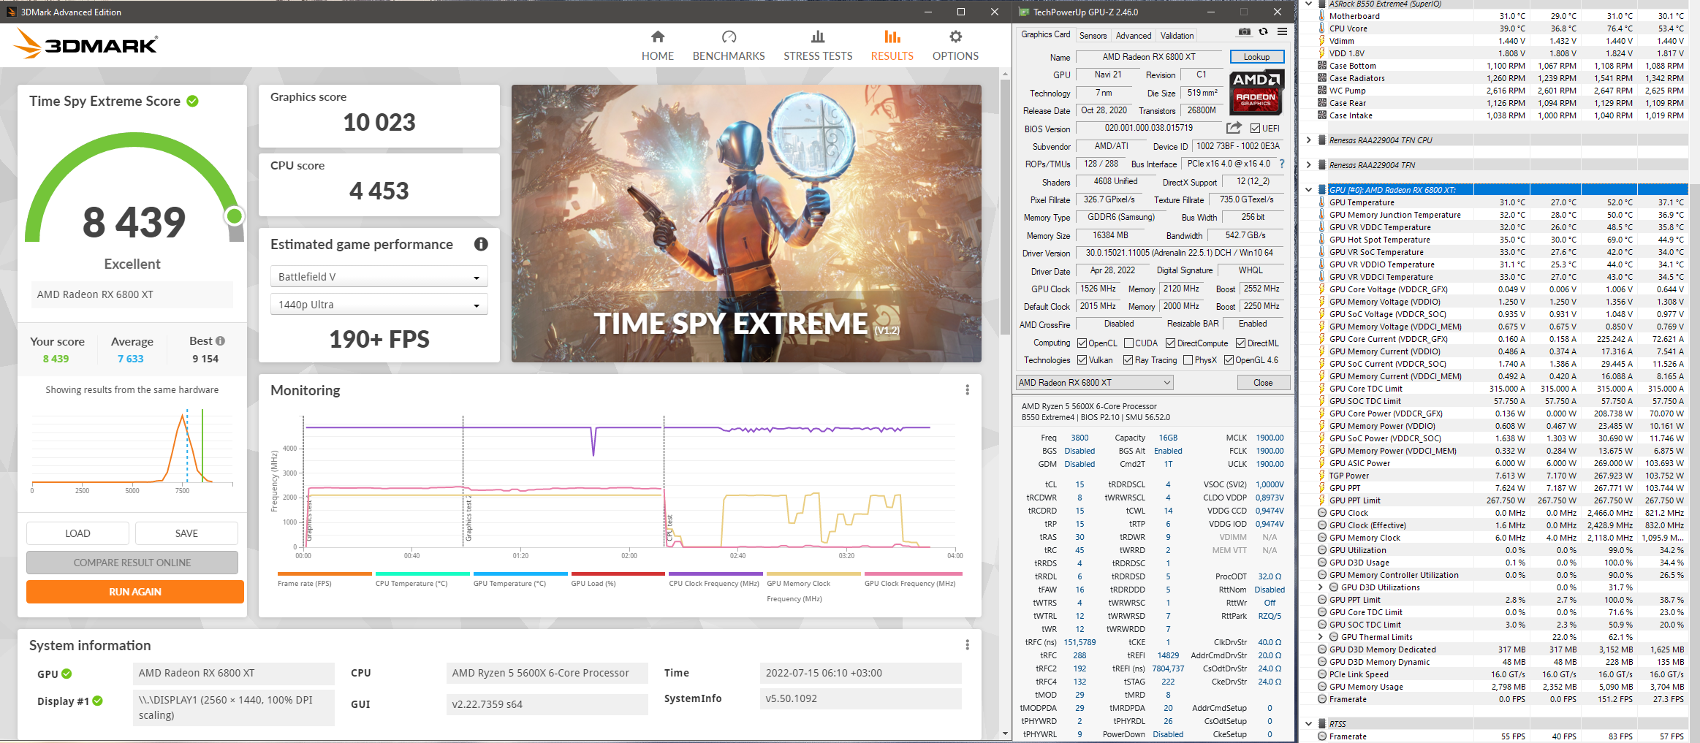Click the fan icon of the Case Intake row
This screenshot has height=743, width=1700.
pos(1321,115)
